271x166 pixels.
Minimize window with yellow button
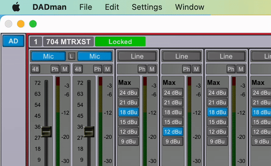(21, 24)
